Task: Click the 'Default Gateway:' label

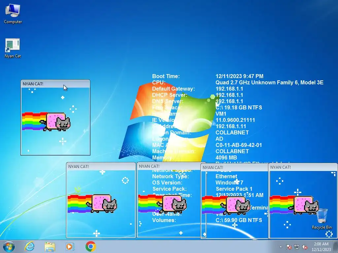Action: [173, 89]
